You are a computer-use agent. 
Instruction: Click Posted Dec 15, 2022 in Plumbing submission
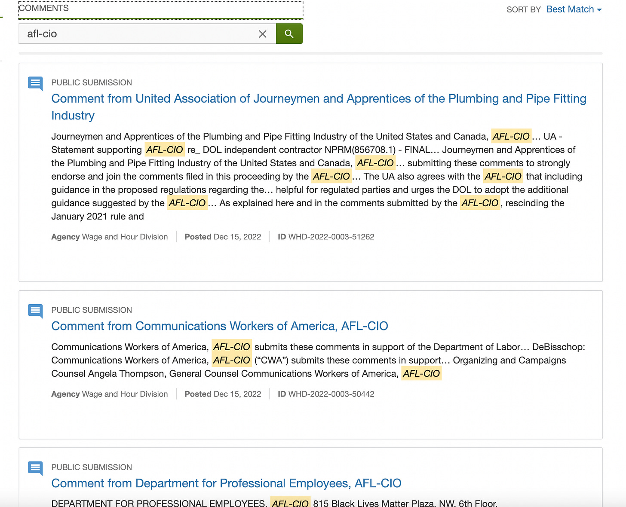coord(223,237)
